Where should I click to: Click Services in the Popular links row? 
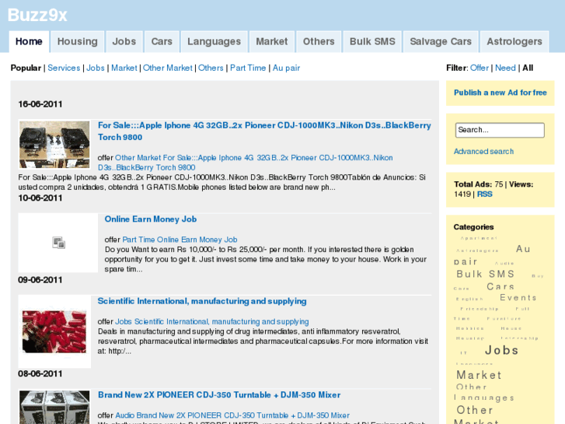tap(64, 68)
